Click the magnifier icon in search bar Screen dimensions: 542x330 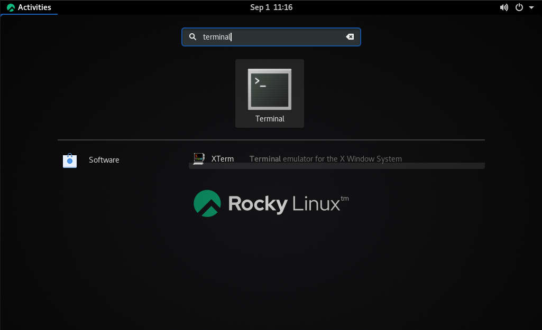(x=192, y=36)
